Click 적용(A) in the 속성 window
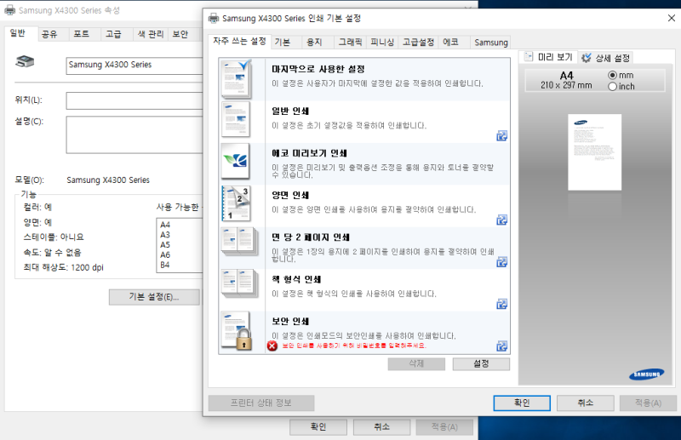681x440 pixels. click(444, 427)
